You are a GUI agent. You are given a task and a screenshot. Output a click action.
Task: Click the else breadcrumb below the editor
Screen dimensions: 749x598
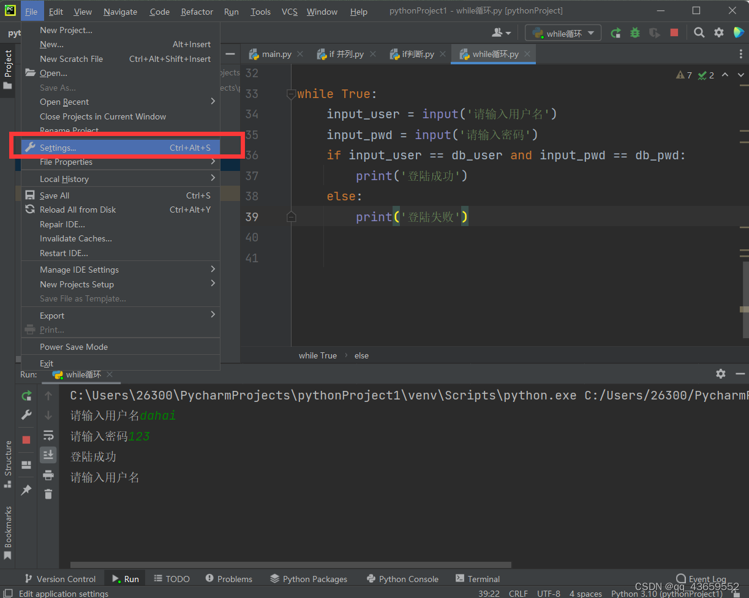pyautogui.click(x=361, y=355)
